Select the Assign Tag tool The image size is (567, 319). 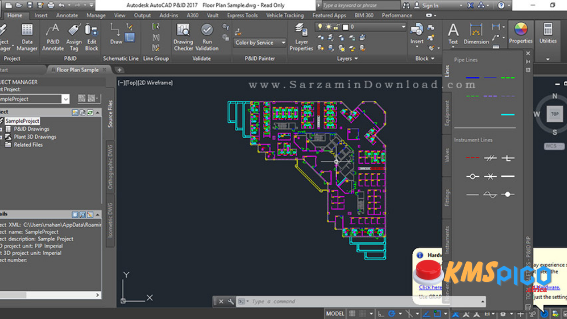coord(74,37)
